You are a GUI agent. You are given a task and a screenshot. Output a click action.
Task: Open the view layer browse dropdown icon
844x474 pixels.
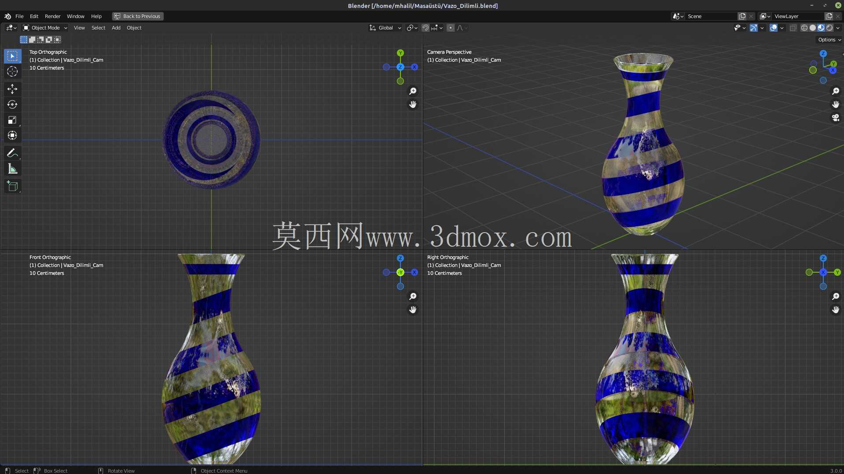tap(765, 16)
